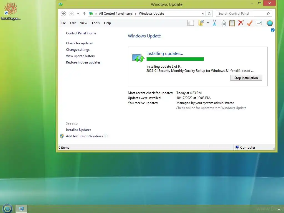Expand the views dropdown arrow in toolbar
Image resolution: width=284 pixels, height=213 pixels.
coord(208,23)
